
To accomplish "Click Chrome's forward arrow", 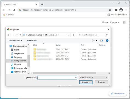I will click(9, 10).
